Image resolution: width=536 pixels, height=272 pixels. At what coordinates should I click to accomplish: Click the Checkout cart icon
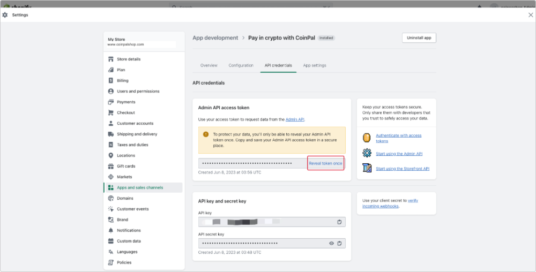coord(111,112)
